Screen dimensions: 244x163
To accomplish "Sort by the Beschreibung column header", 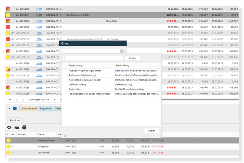I will click(137, 65).
